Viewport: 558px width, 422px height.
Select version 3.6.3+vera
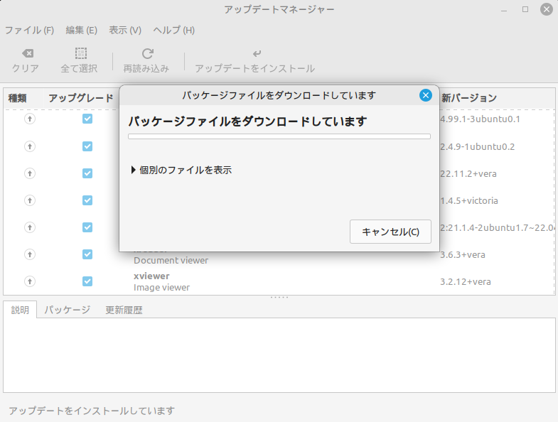pyautogui.click(x=462, y=255)
